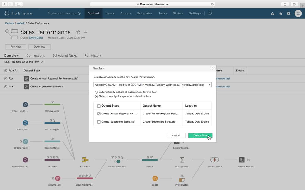Open the Tasks tab
This screenshot has width=305, height=190.
coord(163,13)
